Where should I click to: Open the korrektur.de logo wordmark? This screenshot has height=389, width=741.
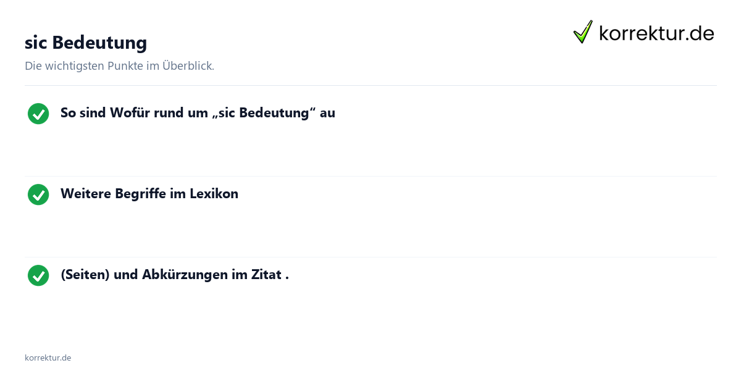coord(656,33)
